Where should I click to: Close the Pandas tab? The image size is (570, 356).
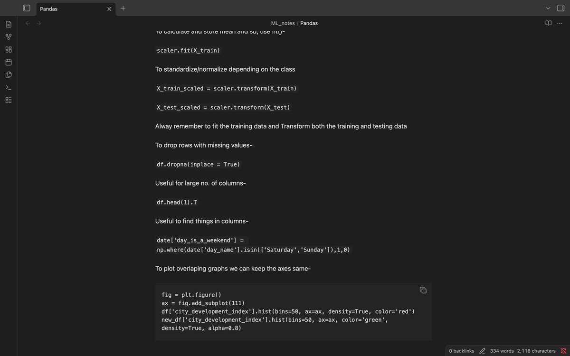point(109,9)
